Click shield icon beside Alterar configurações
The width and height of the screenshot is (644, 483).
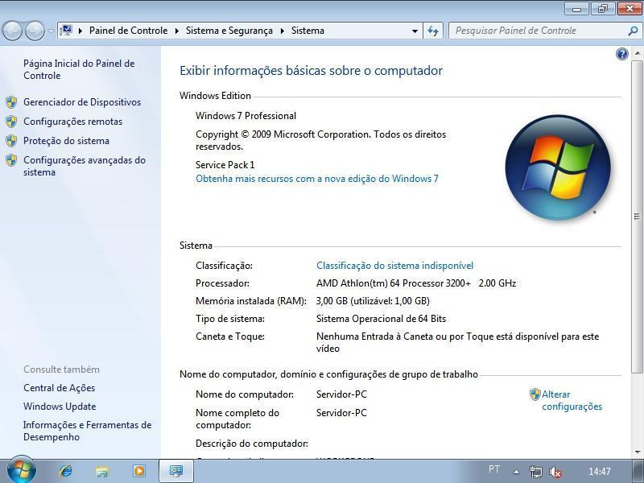pyautogui.click(x=535, y=394)
